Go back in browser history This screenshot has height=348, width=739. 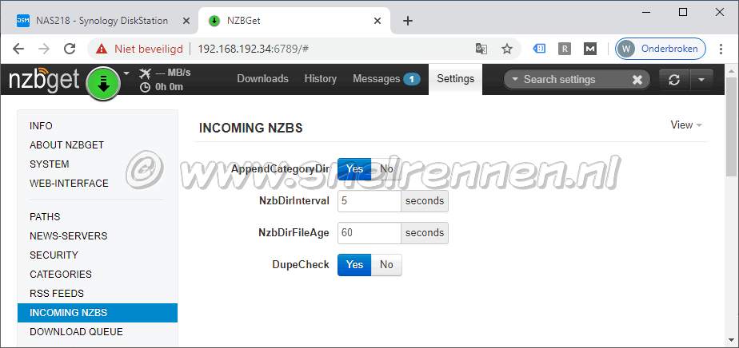[x=18, y=49]
